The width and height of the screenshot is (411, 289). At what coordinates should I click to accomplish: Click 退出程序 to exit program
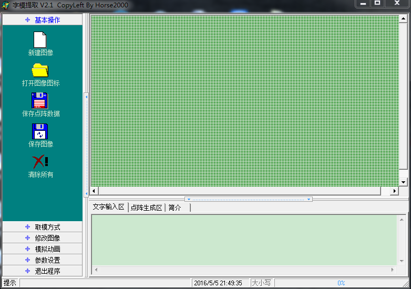point(42,271)
